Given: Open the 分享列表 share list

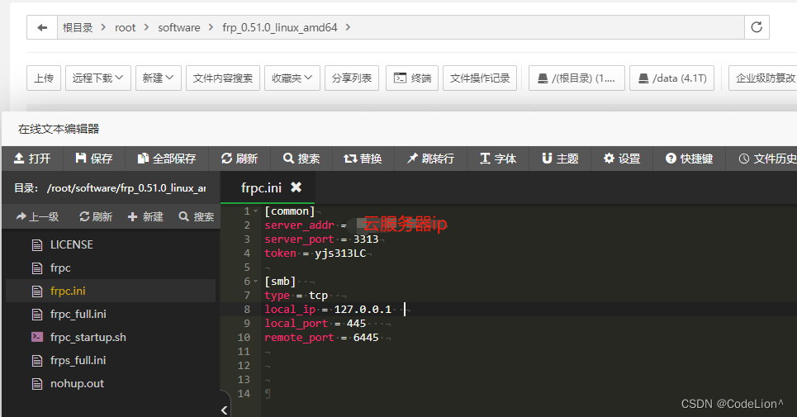Looking at the screenshot, I should click(x=352, y=78).
